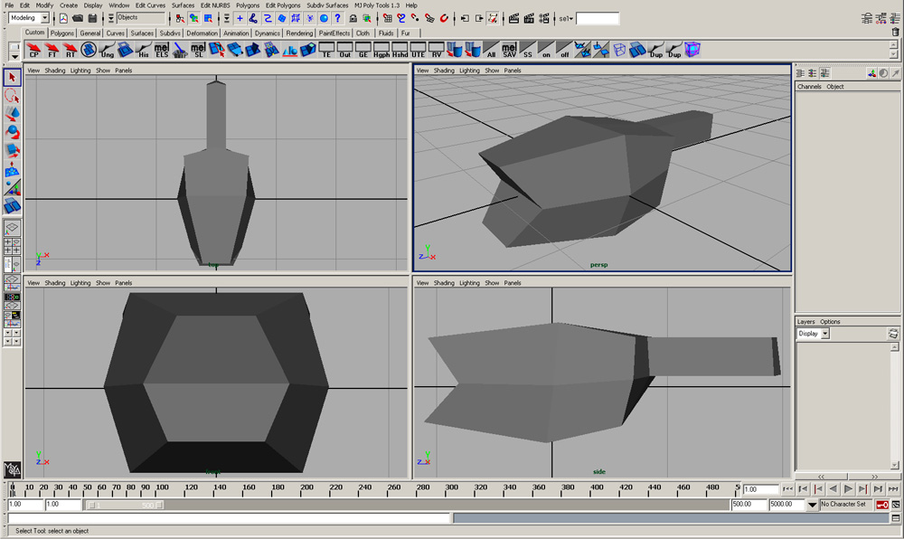Toggle snap to curves
Screen dimensions: 904x539
coord(401,18)
